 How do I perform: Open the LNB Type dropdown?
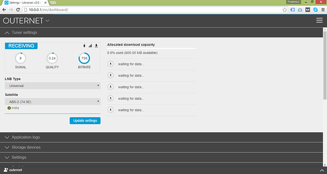(x=53, y=86)
